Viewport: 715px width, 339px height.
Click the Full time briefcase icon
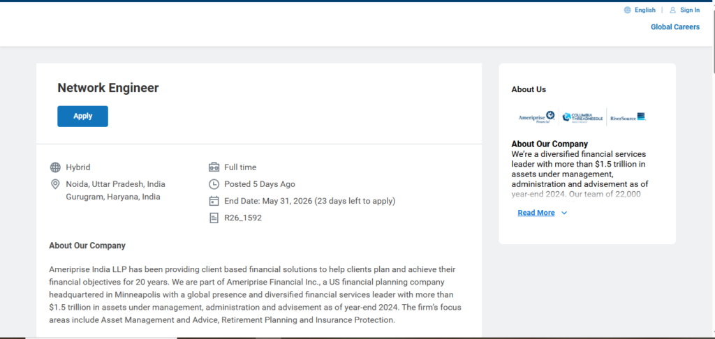pyautogui.click(x=214, y=167)
